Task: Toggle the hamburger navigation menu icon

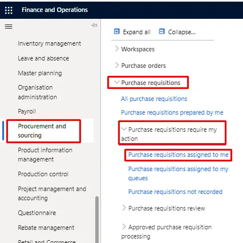Action: coord(9,26)
